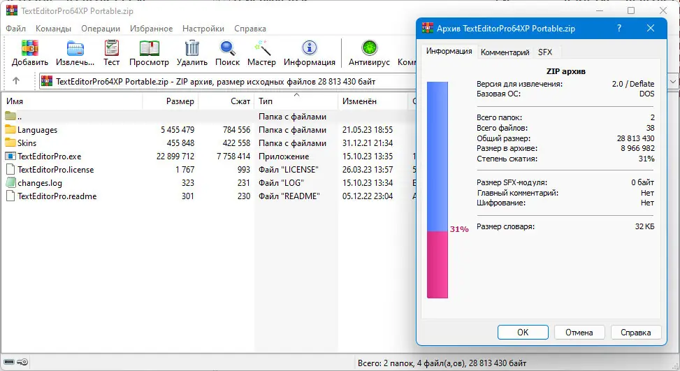680x371 pixels.
Task: Select the TextEditorPro.license file icon
Action: click(x=10, y=170)
